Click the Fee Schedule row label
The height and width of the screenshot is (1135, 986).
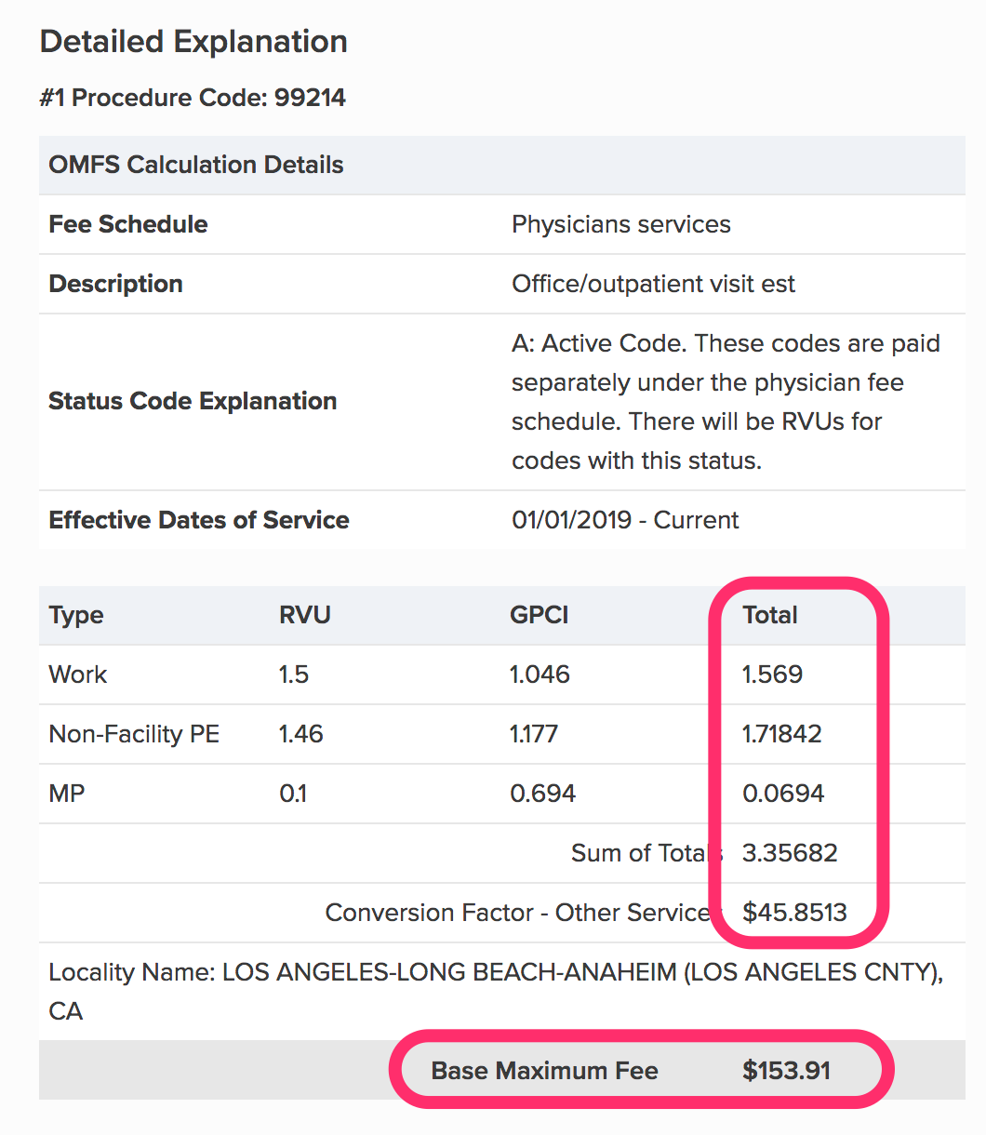[x=128, y=224]
